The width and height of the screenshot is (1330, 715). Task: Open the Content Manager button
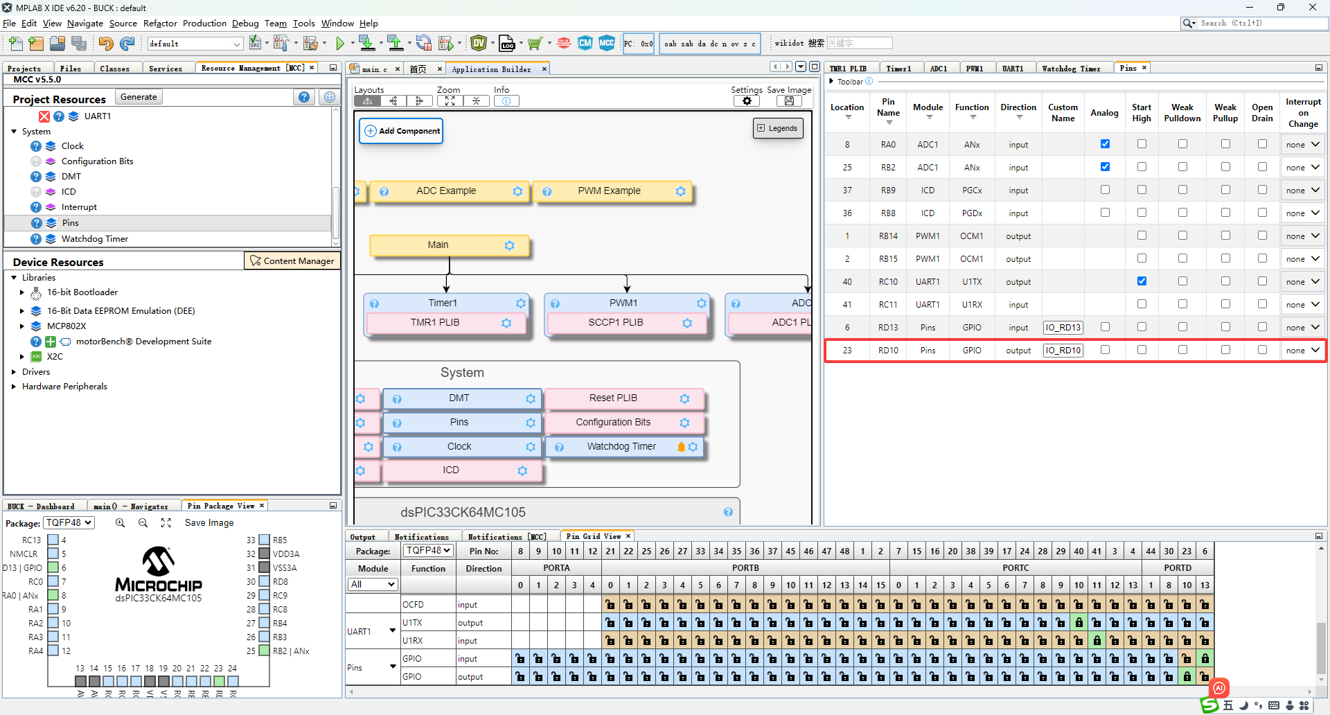[292, 261]
